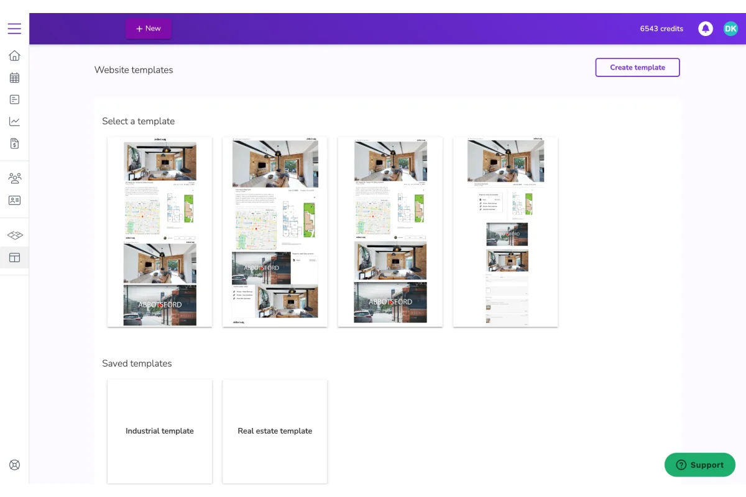Open the analytics line chart icon

14,122
